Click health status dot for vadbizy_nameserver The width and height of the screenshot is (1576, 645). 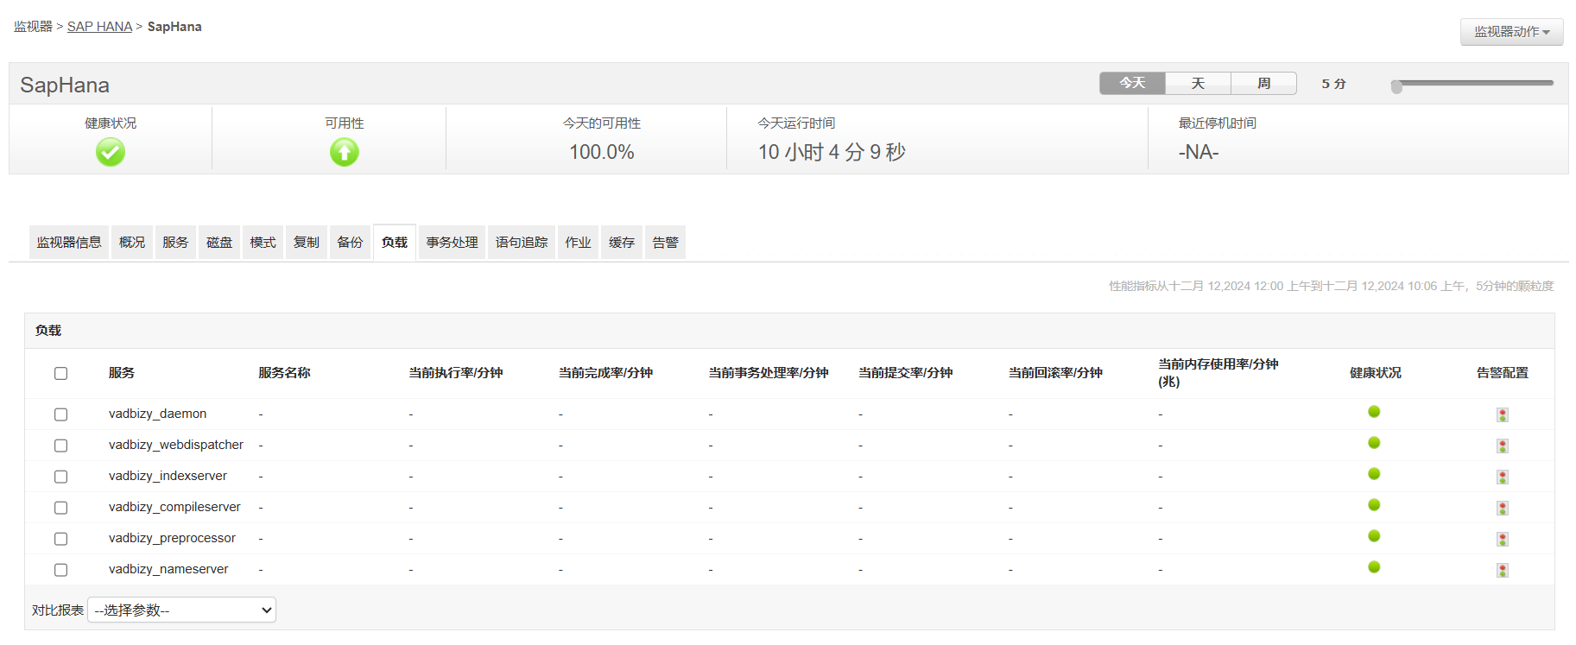click(1374, 567)
